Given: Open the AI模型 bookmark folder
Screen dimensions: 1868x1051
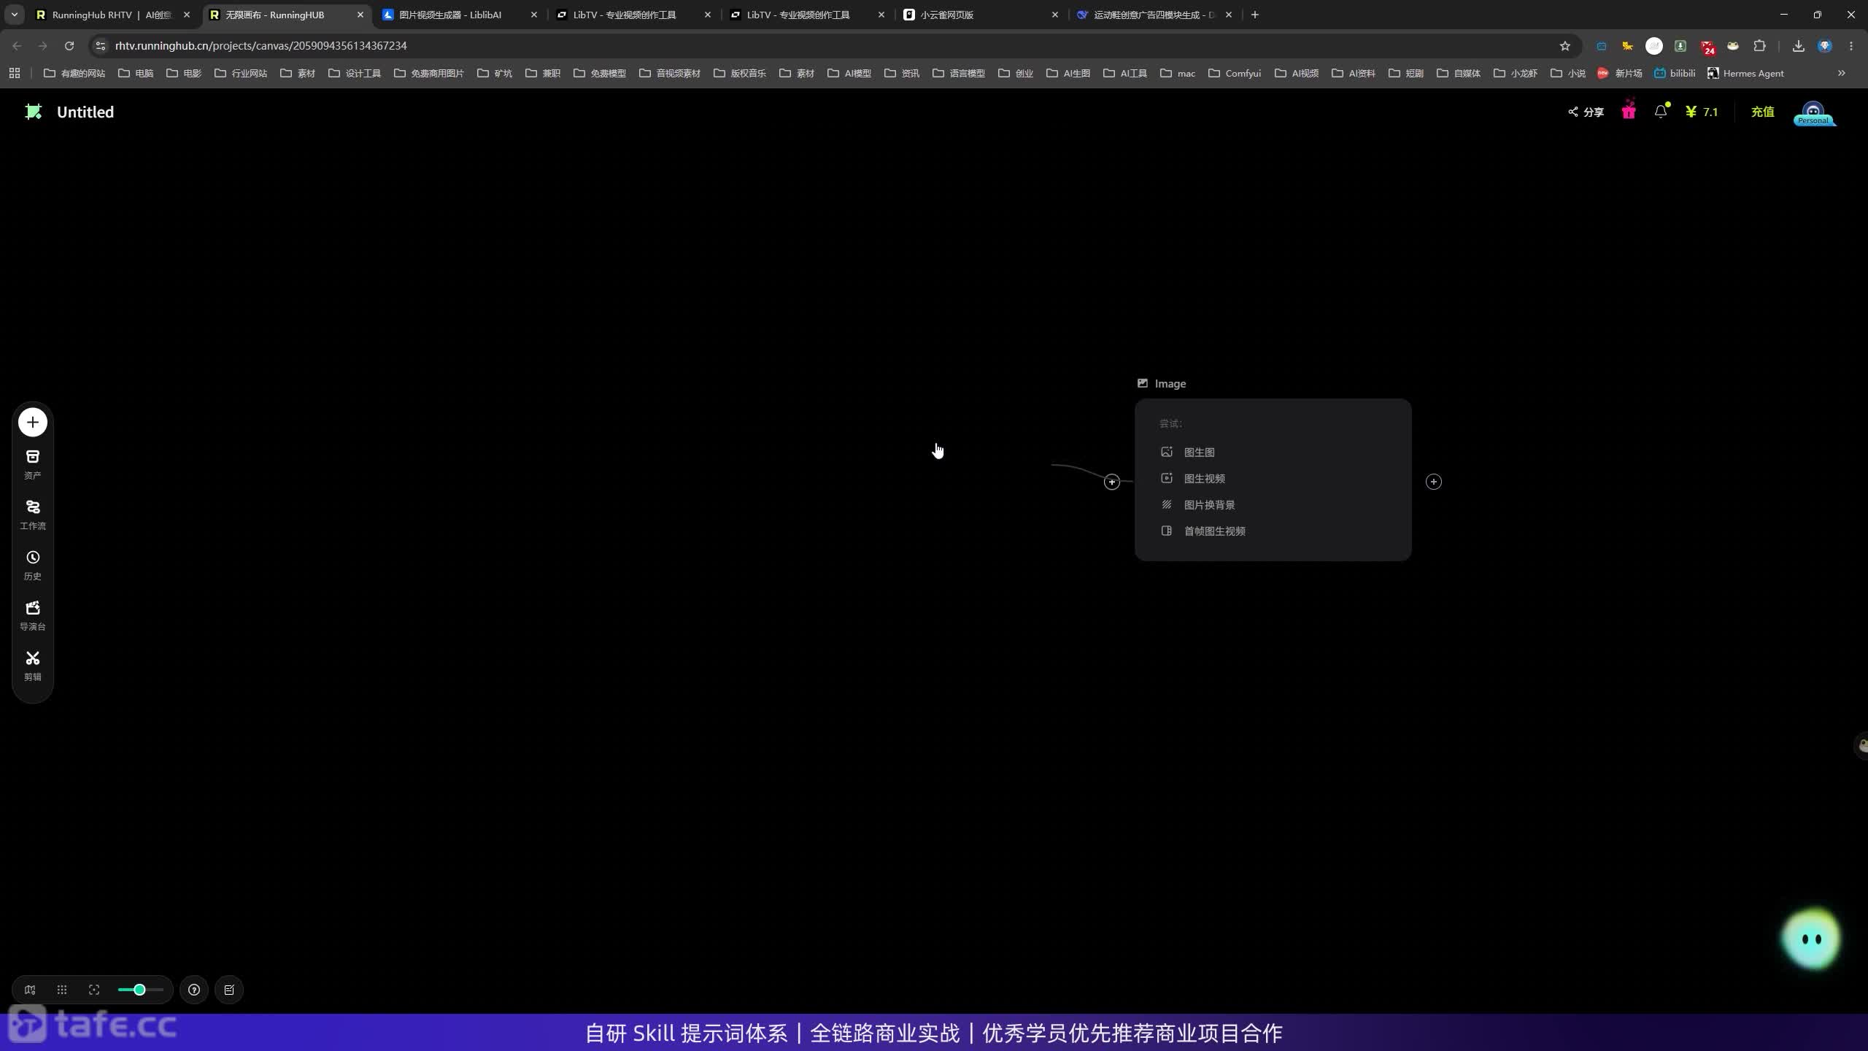Looking at the screenshot, I should [849, 73].
